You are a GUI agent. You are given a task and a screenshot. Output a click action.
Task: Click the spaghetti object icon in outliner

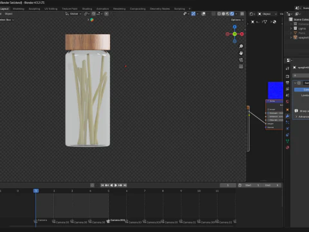(295, 37)
